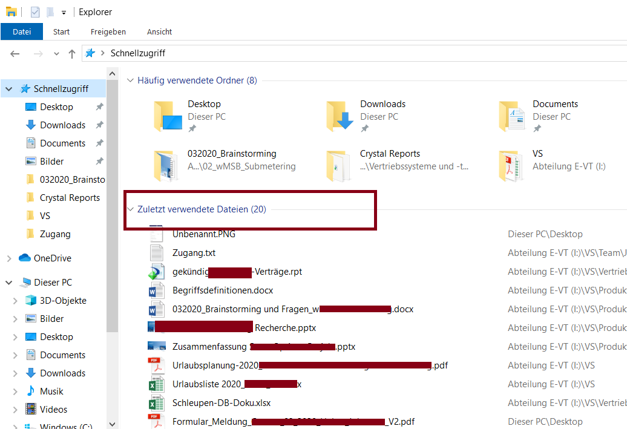
Task: Open the VS folder in the sidebar
Action: (x=45, y=215)
